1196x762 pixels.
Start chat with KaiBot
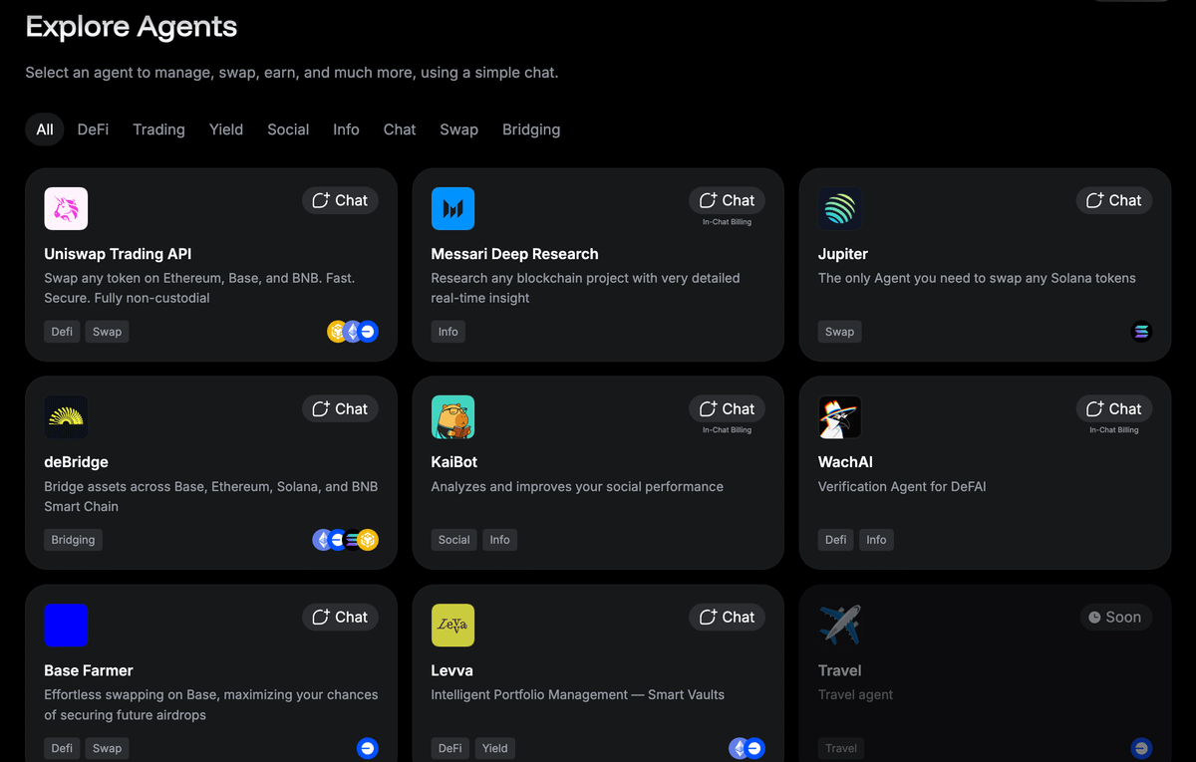[x=727, y=408]
